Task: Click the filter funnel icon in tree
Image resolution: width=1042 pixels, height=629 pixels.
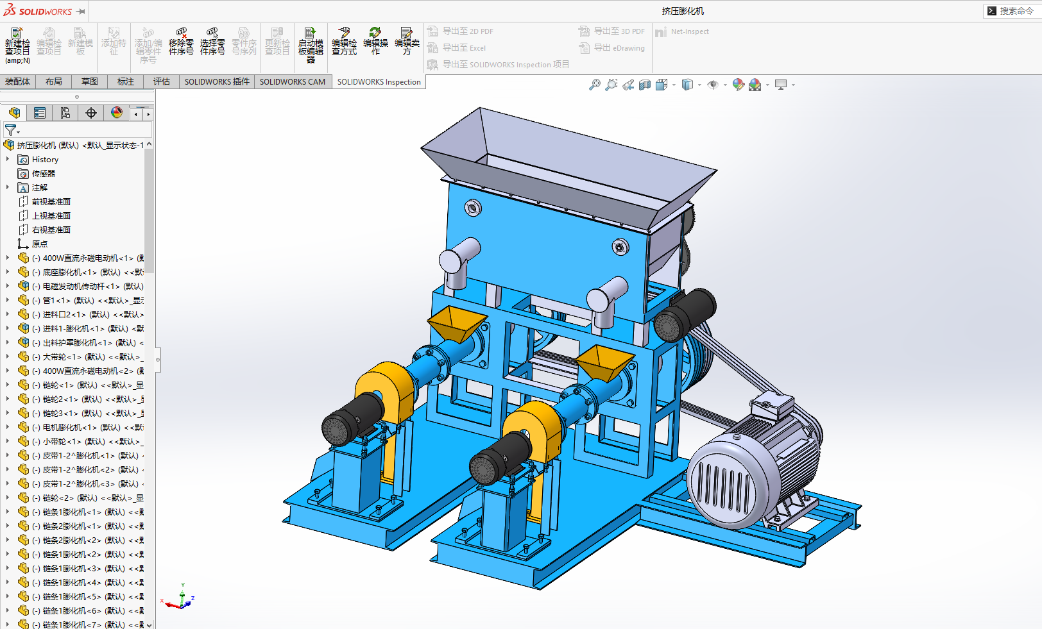Action: point(10,130)
